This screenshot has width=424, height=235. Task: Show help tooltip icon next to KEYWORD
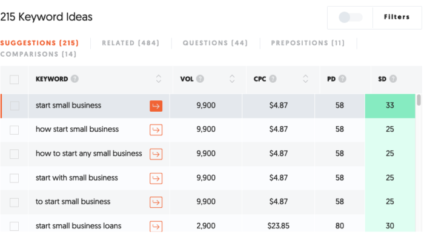point(75,79)
